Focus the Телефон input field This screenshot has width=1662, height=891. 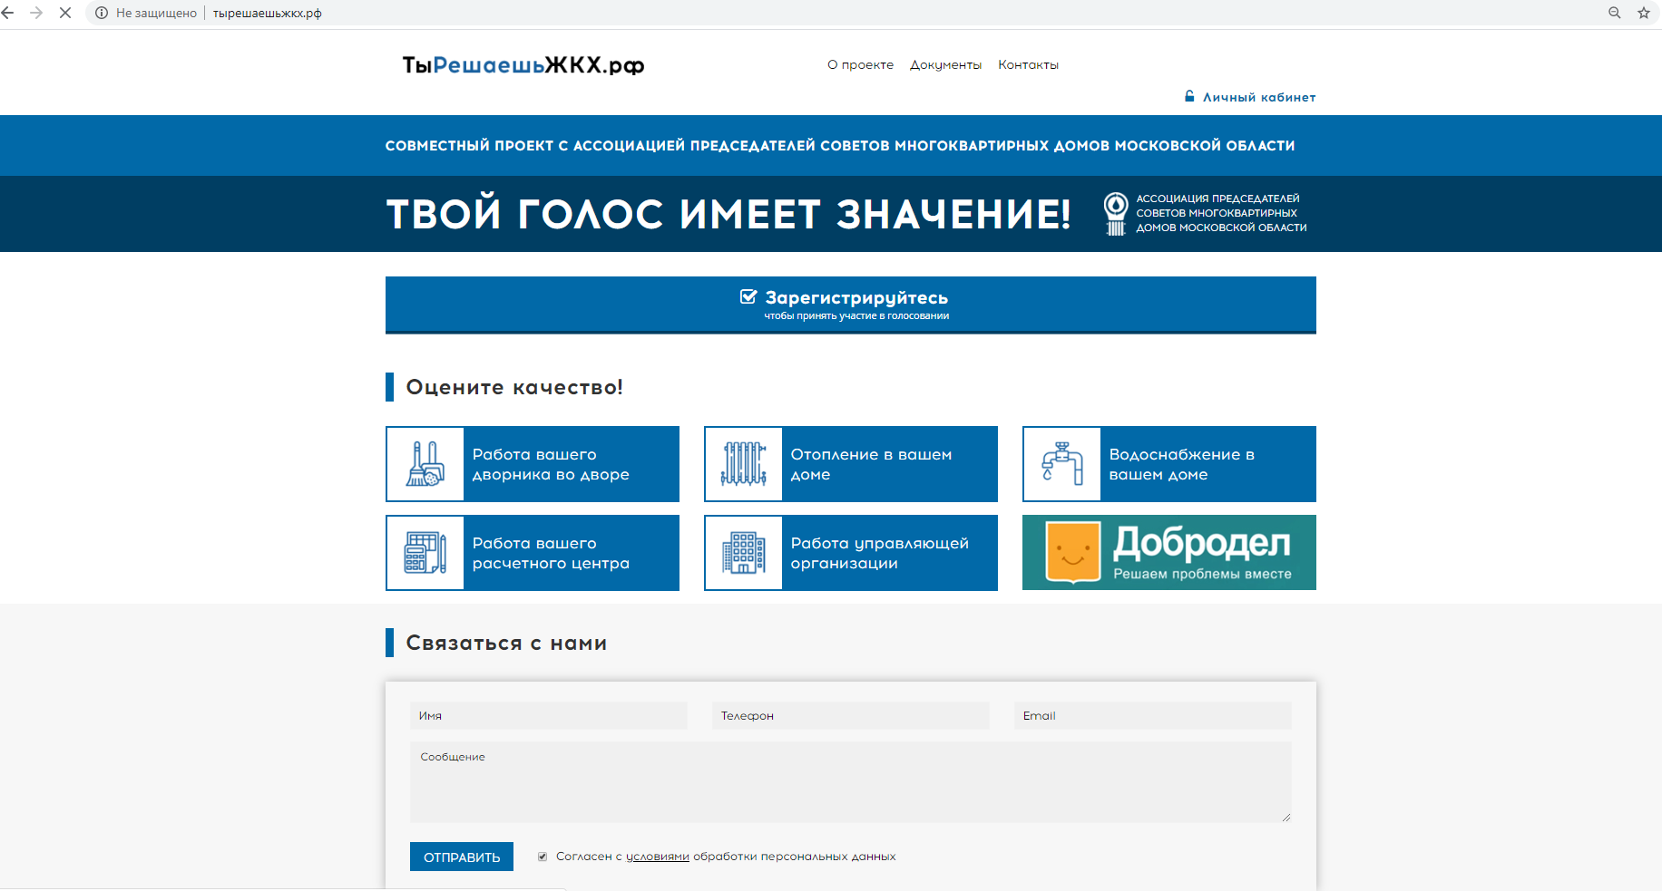(x=851, y=715)
